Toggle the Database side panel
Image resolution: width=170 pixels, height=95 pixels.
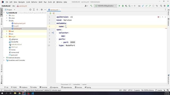coord(168,22)
